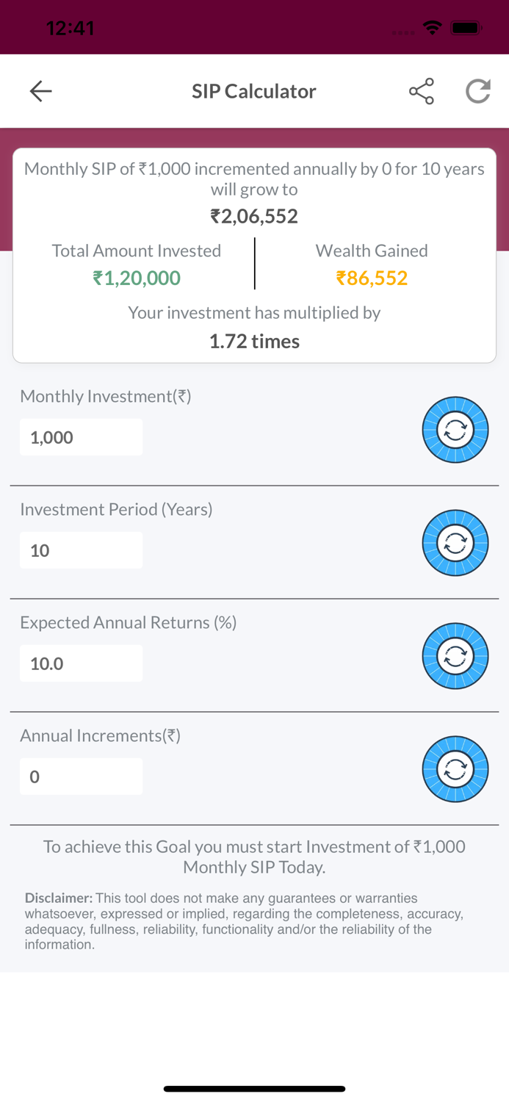Tap the Investment Period dial knob
This screenshot has height=1102, width=509.
(455, 543)
